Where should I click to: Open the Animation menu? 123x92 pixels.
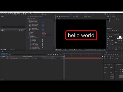click(20, 12)
